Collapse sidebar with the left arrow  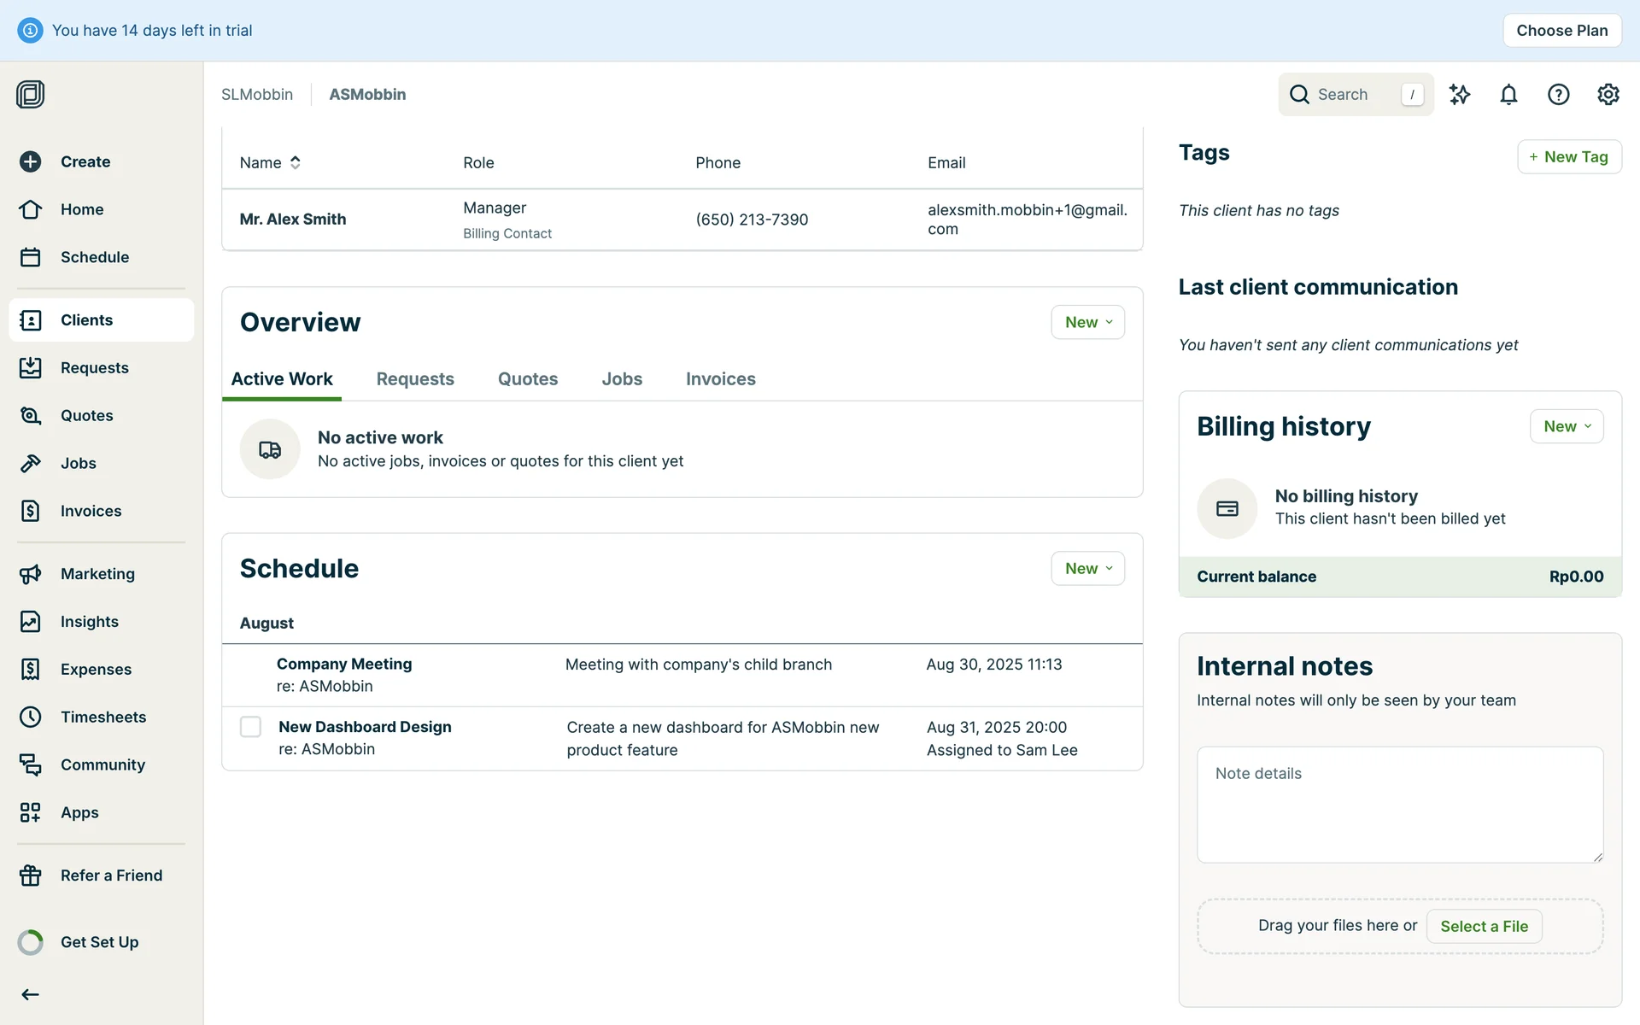point(31,994)
